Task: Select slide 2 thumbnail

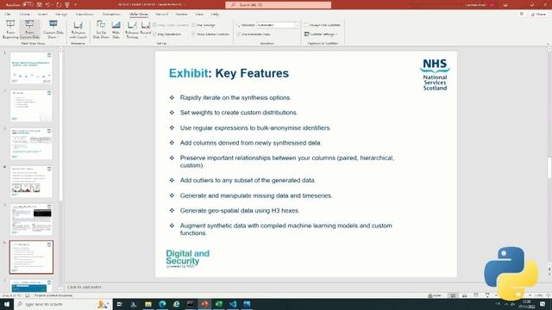Action: [31, 105]
